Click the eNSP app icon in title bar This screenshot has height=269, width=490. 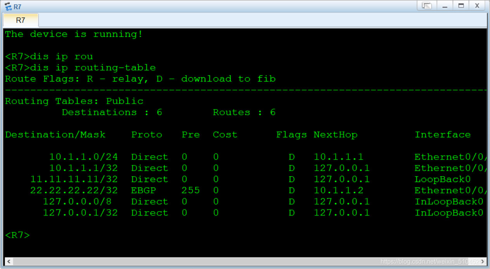point(7,6)
